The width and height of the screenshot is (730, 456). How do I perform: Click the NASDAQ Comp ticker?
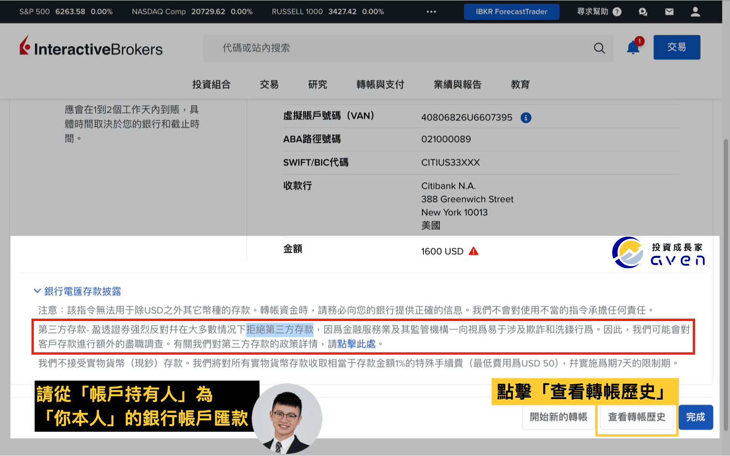point(192,12)
